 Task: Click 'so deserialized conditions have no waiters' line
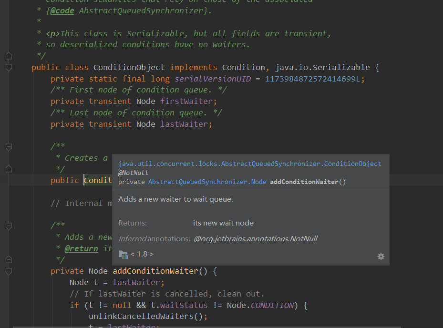148,45
